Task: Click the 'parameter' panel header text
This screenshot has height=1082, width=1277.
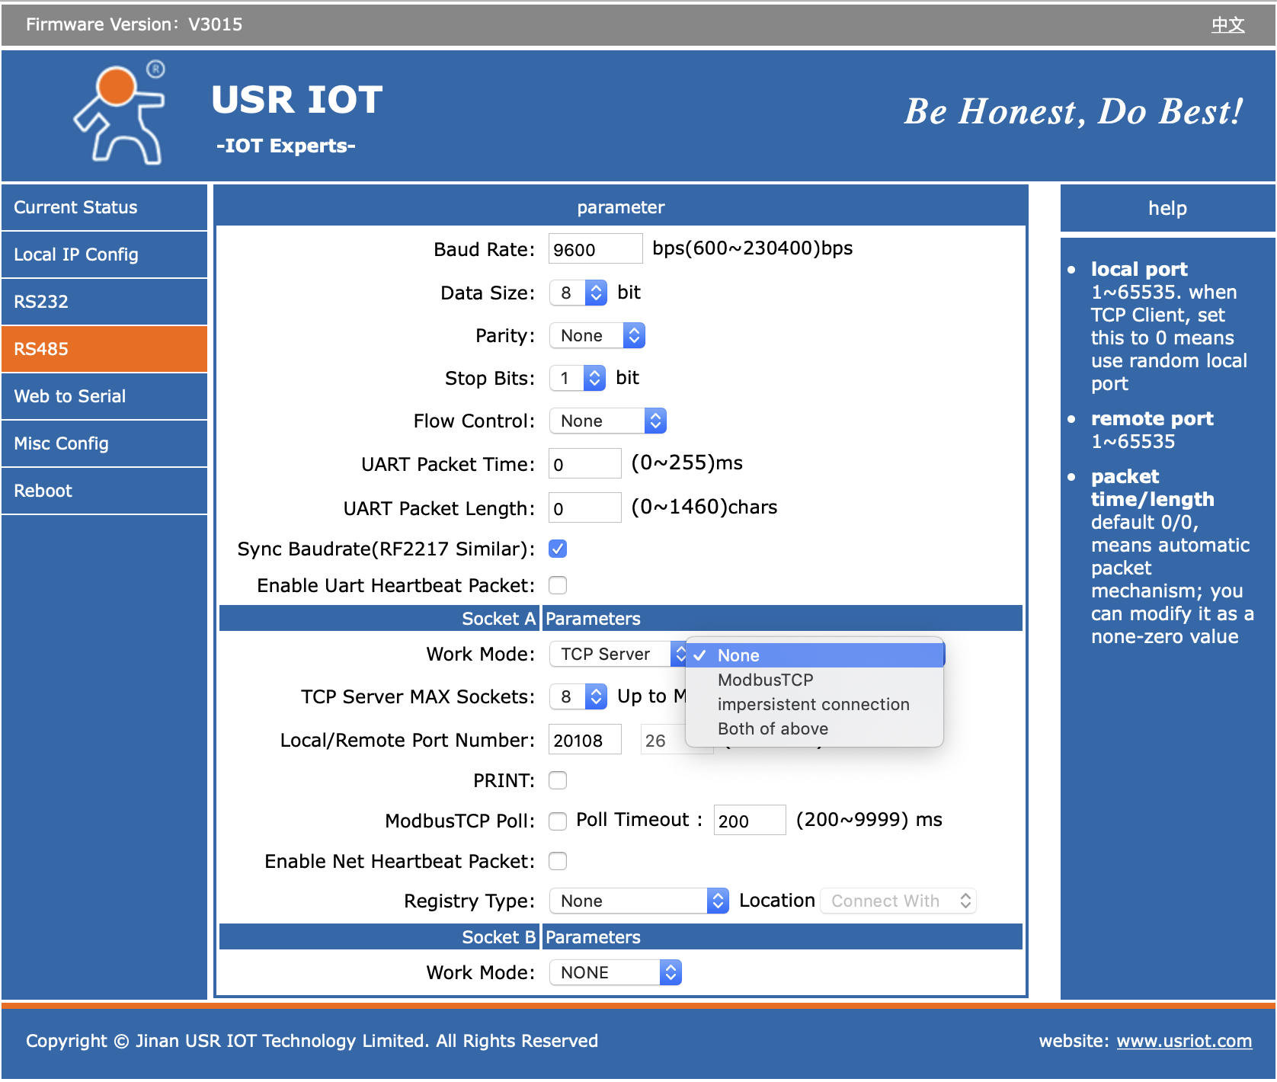Action: [621, 207]
